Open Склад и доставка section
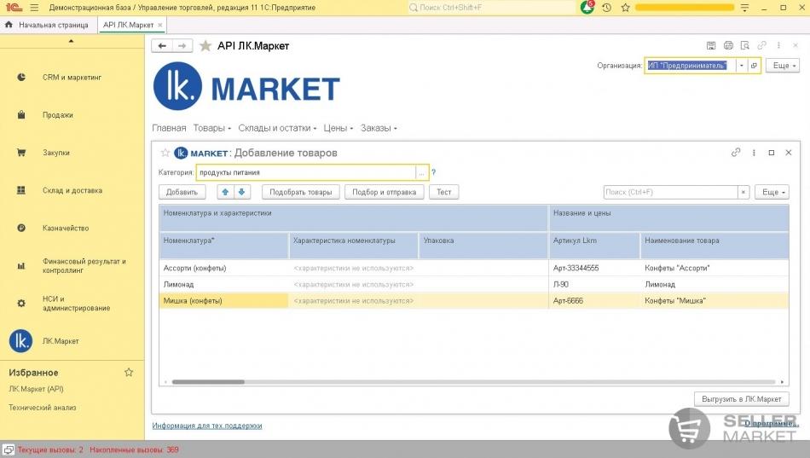810x458 pixels. pyautogui.click(x=72, y=190)
